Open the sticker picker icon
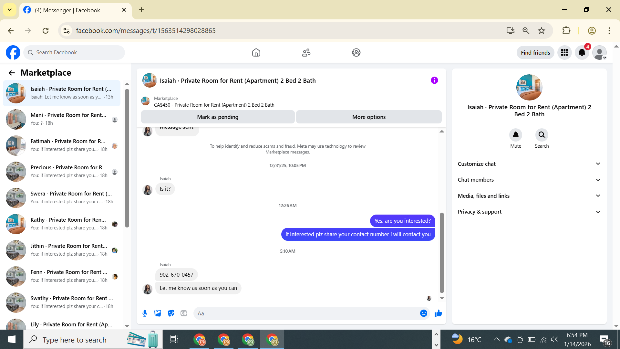This screenshot has width=620, height=349. click(171, 313)
